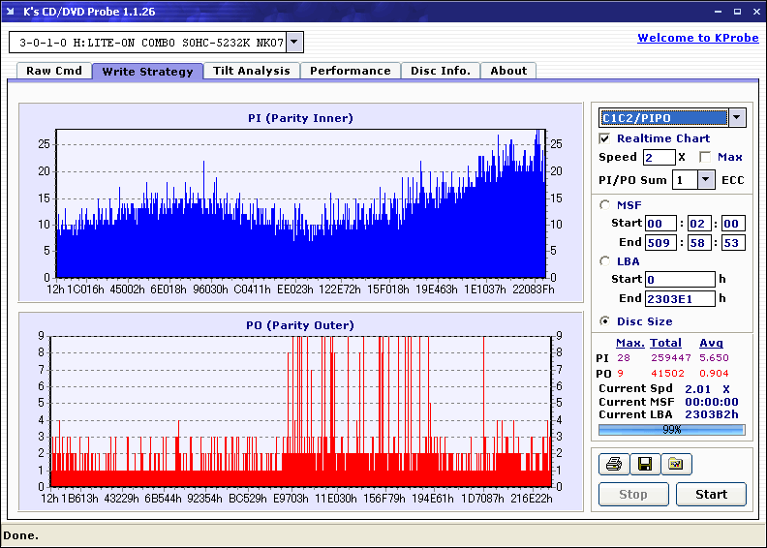Viewport: 767px width, 548px height.
Task: Switch to the Tilt Analysis tab
Action: coord(251,71)
